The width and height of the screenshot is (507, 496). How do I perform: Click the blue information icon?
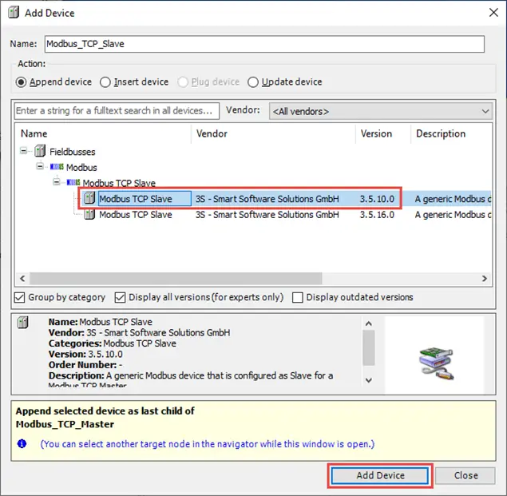pos(22,443)
